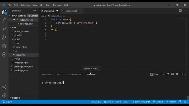Switch to the Debug Console tab
189x106 pixels.
coord(75,74)
